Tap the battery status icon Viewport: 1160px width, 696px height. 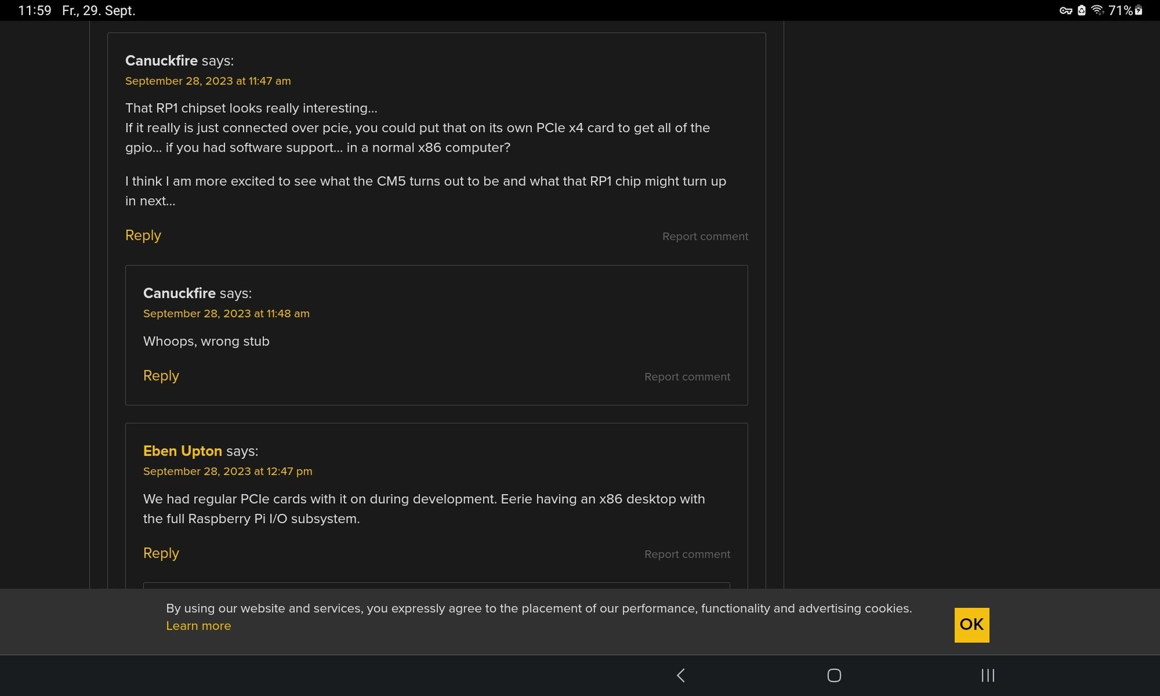(x=1138, y=10)
